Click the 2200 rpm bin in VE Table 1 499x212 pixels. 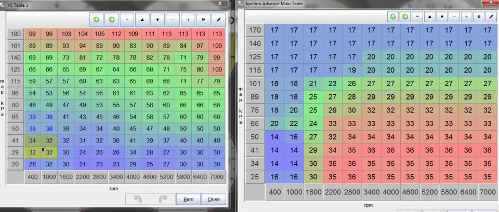83,177
